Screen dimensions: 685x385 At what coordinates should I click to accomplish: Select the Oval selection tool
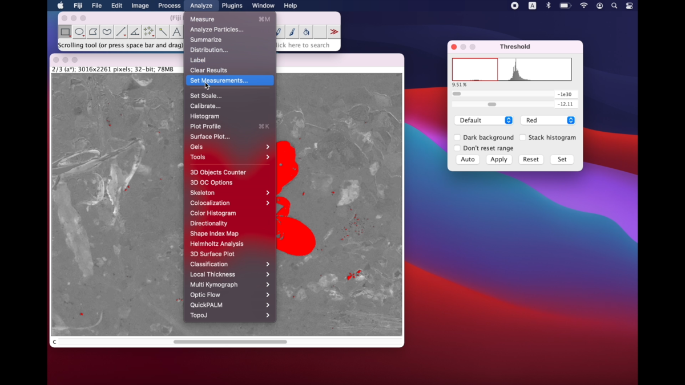(x=79, y=32)
